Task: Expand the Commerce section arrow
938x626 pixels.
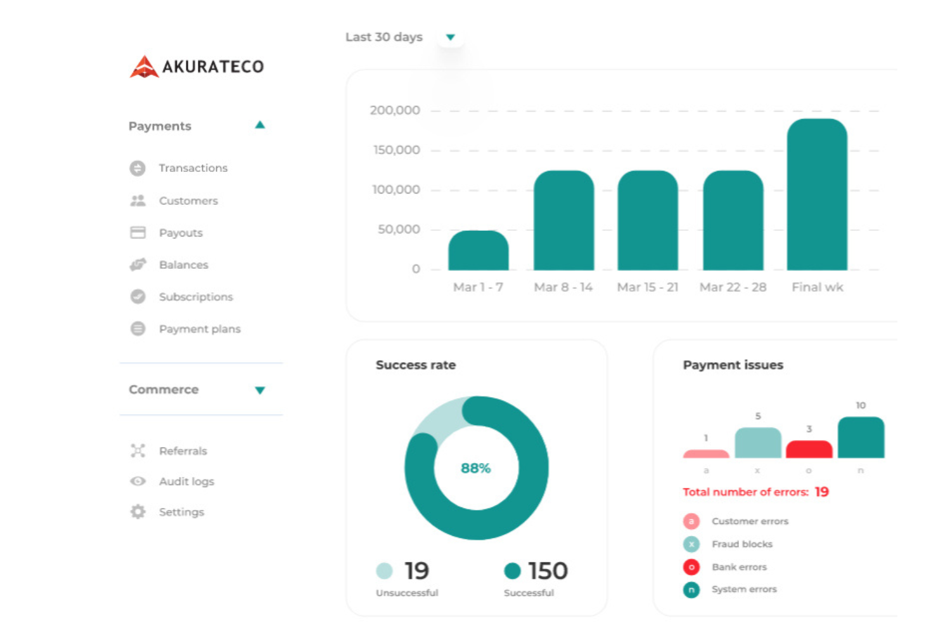Action: click(x=260, y=390)
